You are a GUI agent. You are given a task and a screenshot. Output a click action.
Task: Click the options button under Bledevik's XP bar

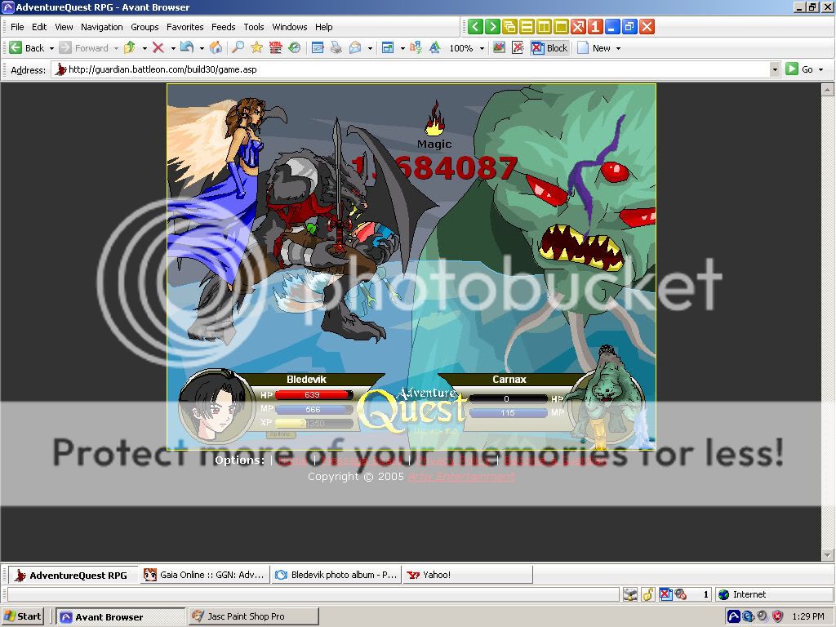[279, 434]
